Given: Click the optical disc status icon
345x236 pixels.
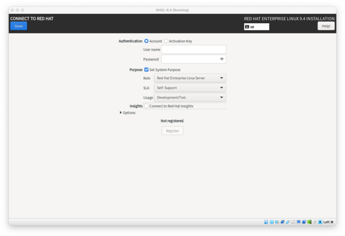Looking at the screenshot, I should tap(272, 222).
